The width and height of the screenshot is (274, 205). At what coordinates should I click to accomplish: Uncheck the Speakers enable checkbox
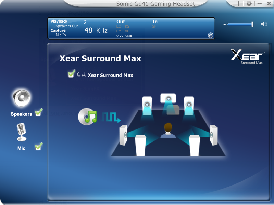[x=38, y=112]
